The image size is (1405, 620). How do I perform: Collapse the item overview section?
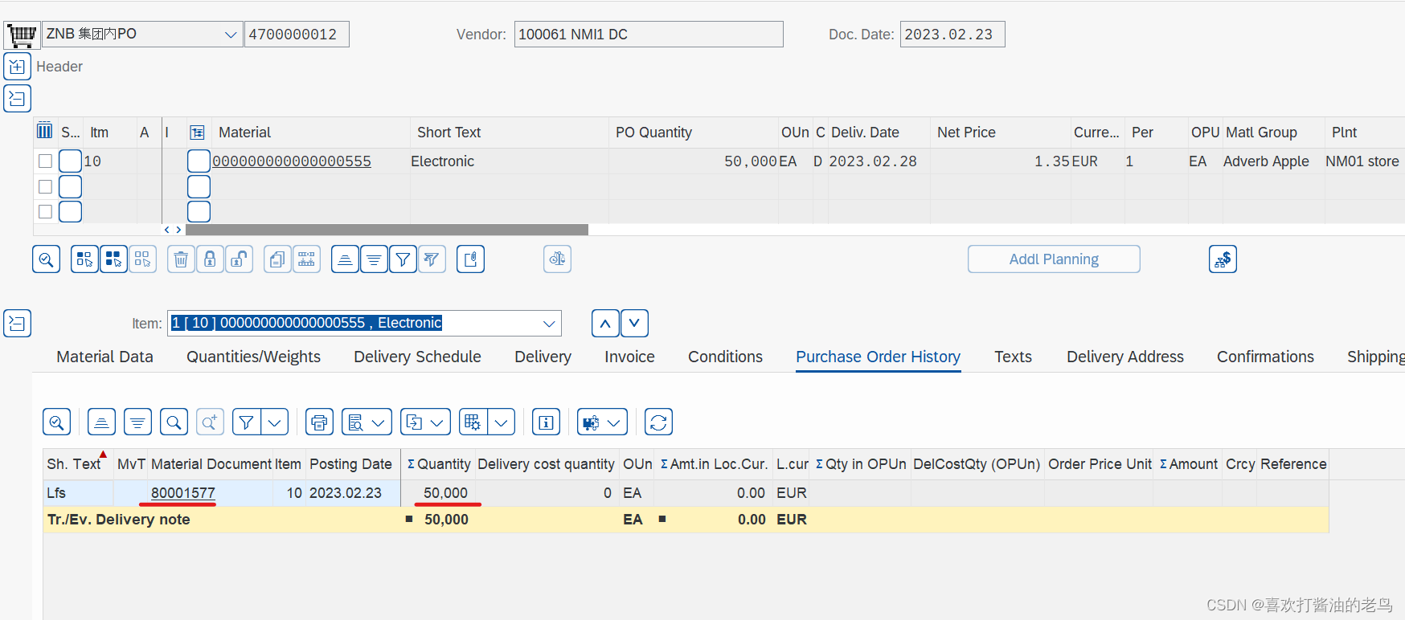pyautogui.click(x=17, y=99)
